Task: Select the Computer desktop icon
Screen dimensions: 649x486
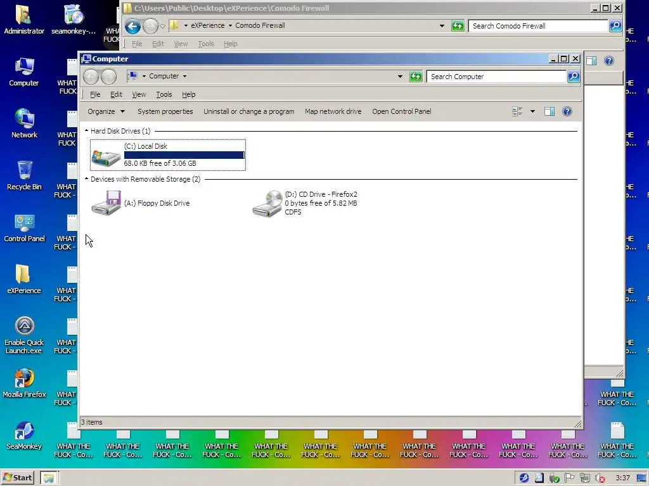Action: (24, 72)
